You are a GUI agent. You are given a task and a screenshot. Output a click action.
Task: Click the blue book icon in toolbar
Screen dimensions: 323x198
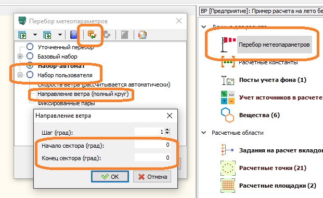73,35
